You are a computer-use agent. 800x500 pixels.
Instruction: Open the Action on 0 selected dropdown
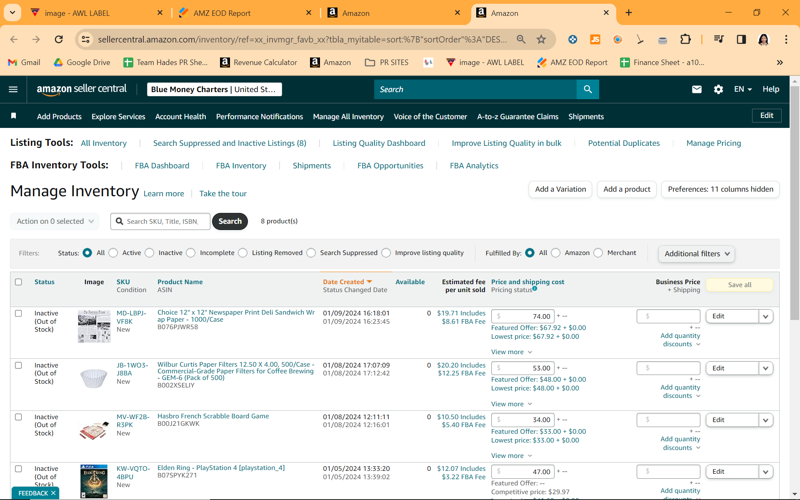tap(55, 221)
